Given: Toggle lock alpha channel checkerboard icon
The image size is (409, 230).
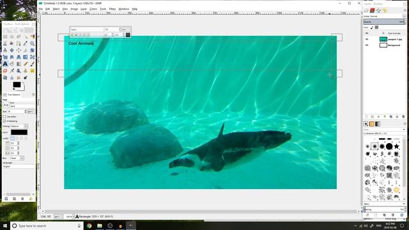Looking at the screenshot, I should [x=376, y=27].
